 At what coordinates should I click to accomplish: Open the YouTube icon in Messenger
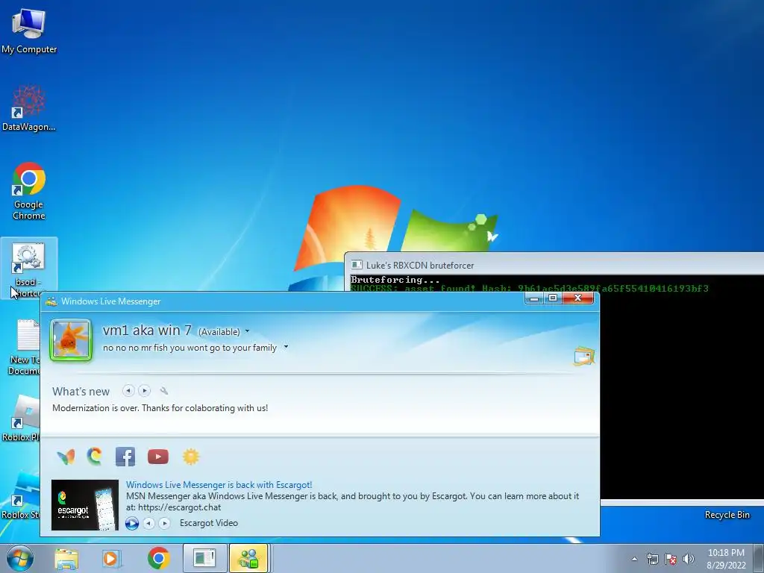coord(158,457)
